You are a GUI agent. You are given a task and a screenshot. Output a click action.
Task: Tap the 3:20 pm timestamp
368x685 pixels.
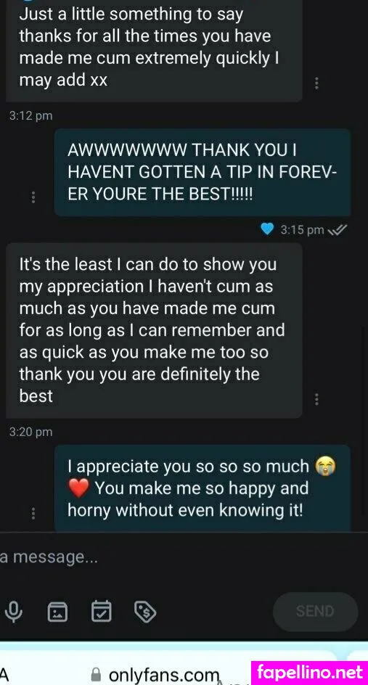tap(30, 432)
